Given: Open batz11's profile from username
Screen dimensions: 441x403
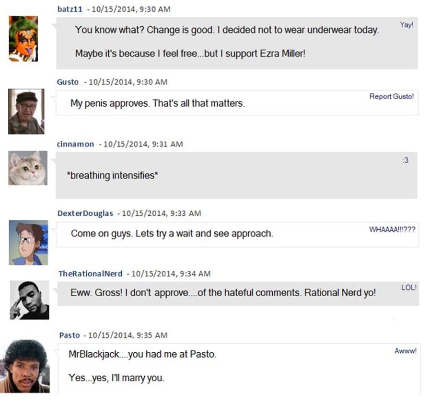Looking at the screenshot, I should [67, 9].
